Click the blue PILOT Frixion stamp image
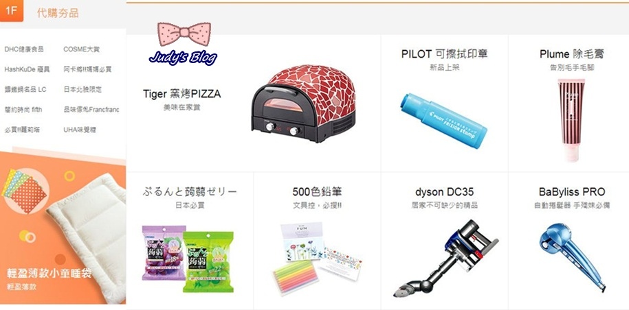This screenshot has width=629, height=310. click(x=443, y=121)
